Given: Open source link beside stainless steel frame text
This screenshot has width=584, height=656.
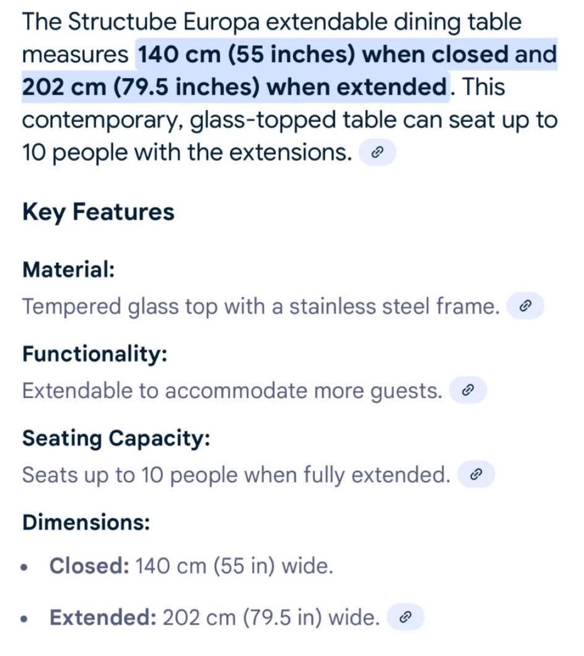Looking at the screenshot, I should tap(525, 306).
